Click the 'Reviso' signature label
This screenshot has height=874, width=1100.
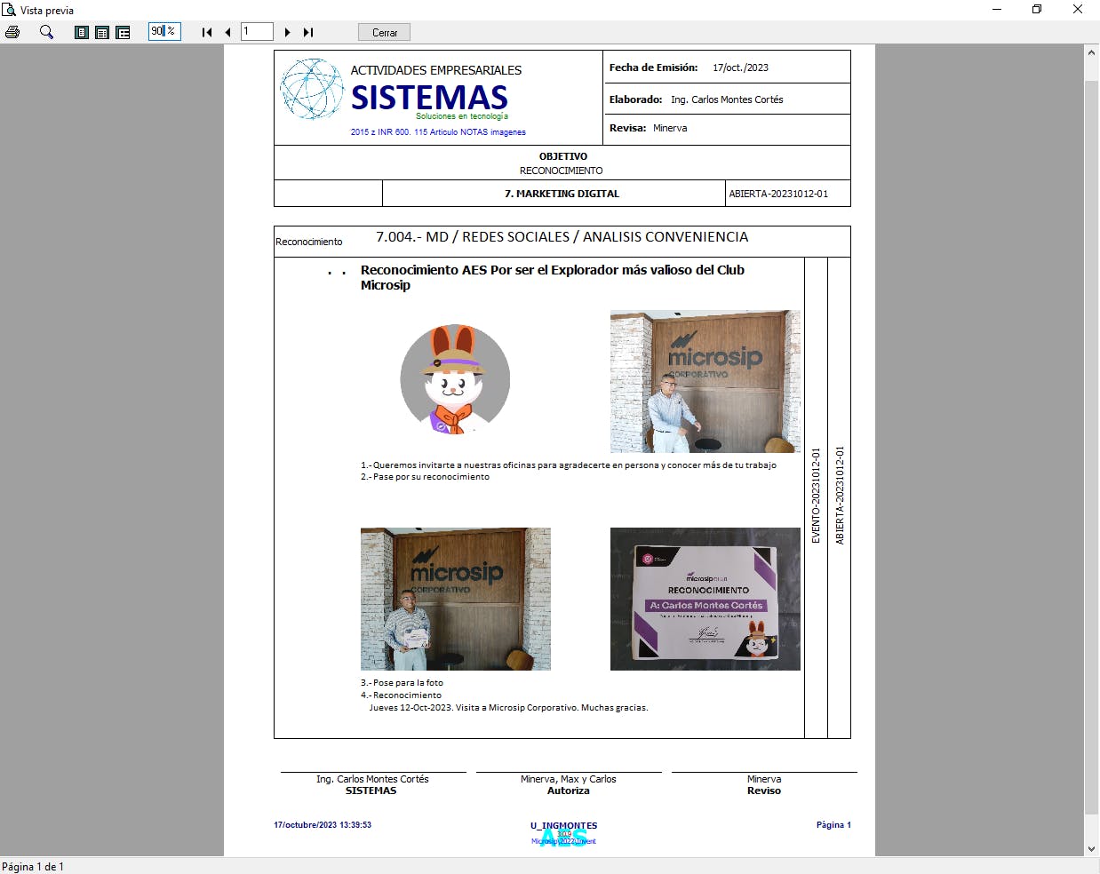pos(764,791)
